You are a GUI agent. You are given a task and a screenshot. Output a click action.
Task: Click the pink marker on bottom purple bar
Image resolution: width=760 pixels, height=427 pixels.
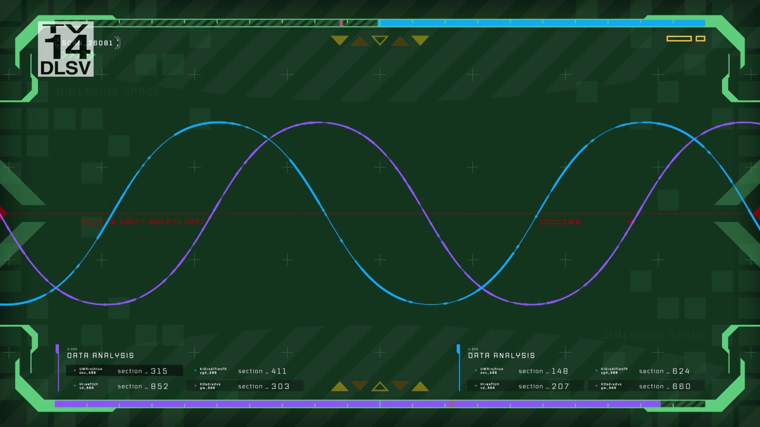coord(452,404)
